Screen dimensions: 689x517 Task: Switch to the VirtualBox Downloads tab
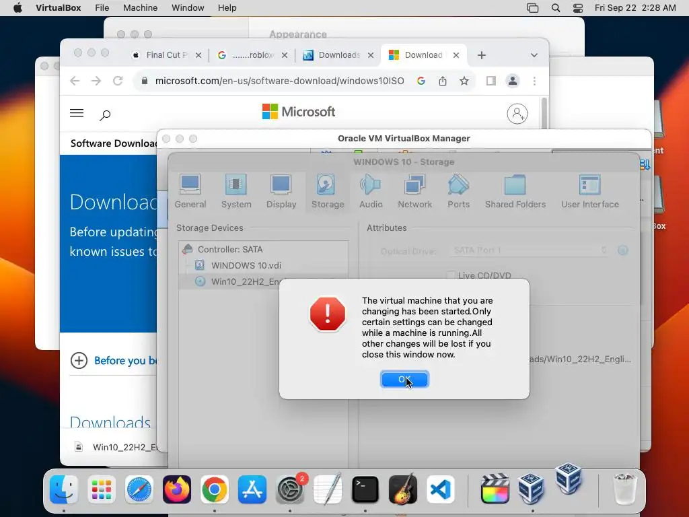point(338,55)
